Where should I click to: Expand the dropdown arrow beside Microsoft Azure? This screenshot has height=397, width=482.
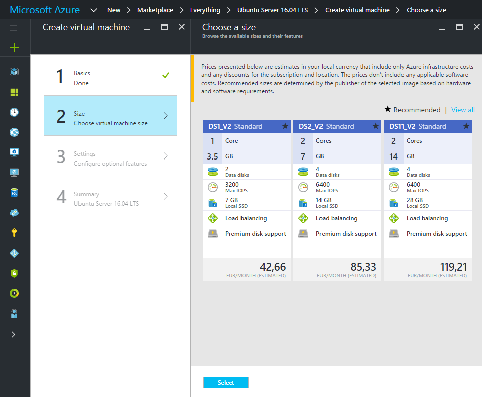[94, 10]
